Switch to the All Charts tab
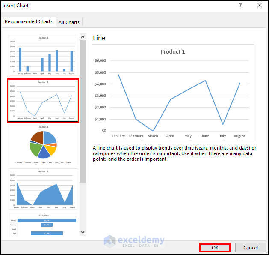Image resolution: width=269 pixels, height=255 pixels. pos(69,22)
